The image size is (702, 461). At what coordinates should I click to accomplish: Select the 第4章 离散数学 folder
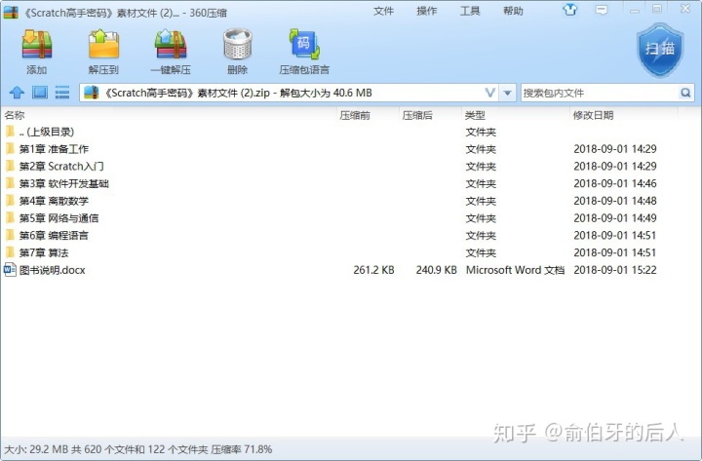[54, 201]
